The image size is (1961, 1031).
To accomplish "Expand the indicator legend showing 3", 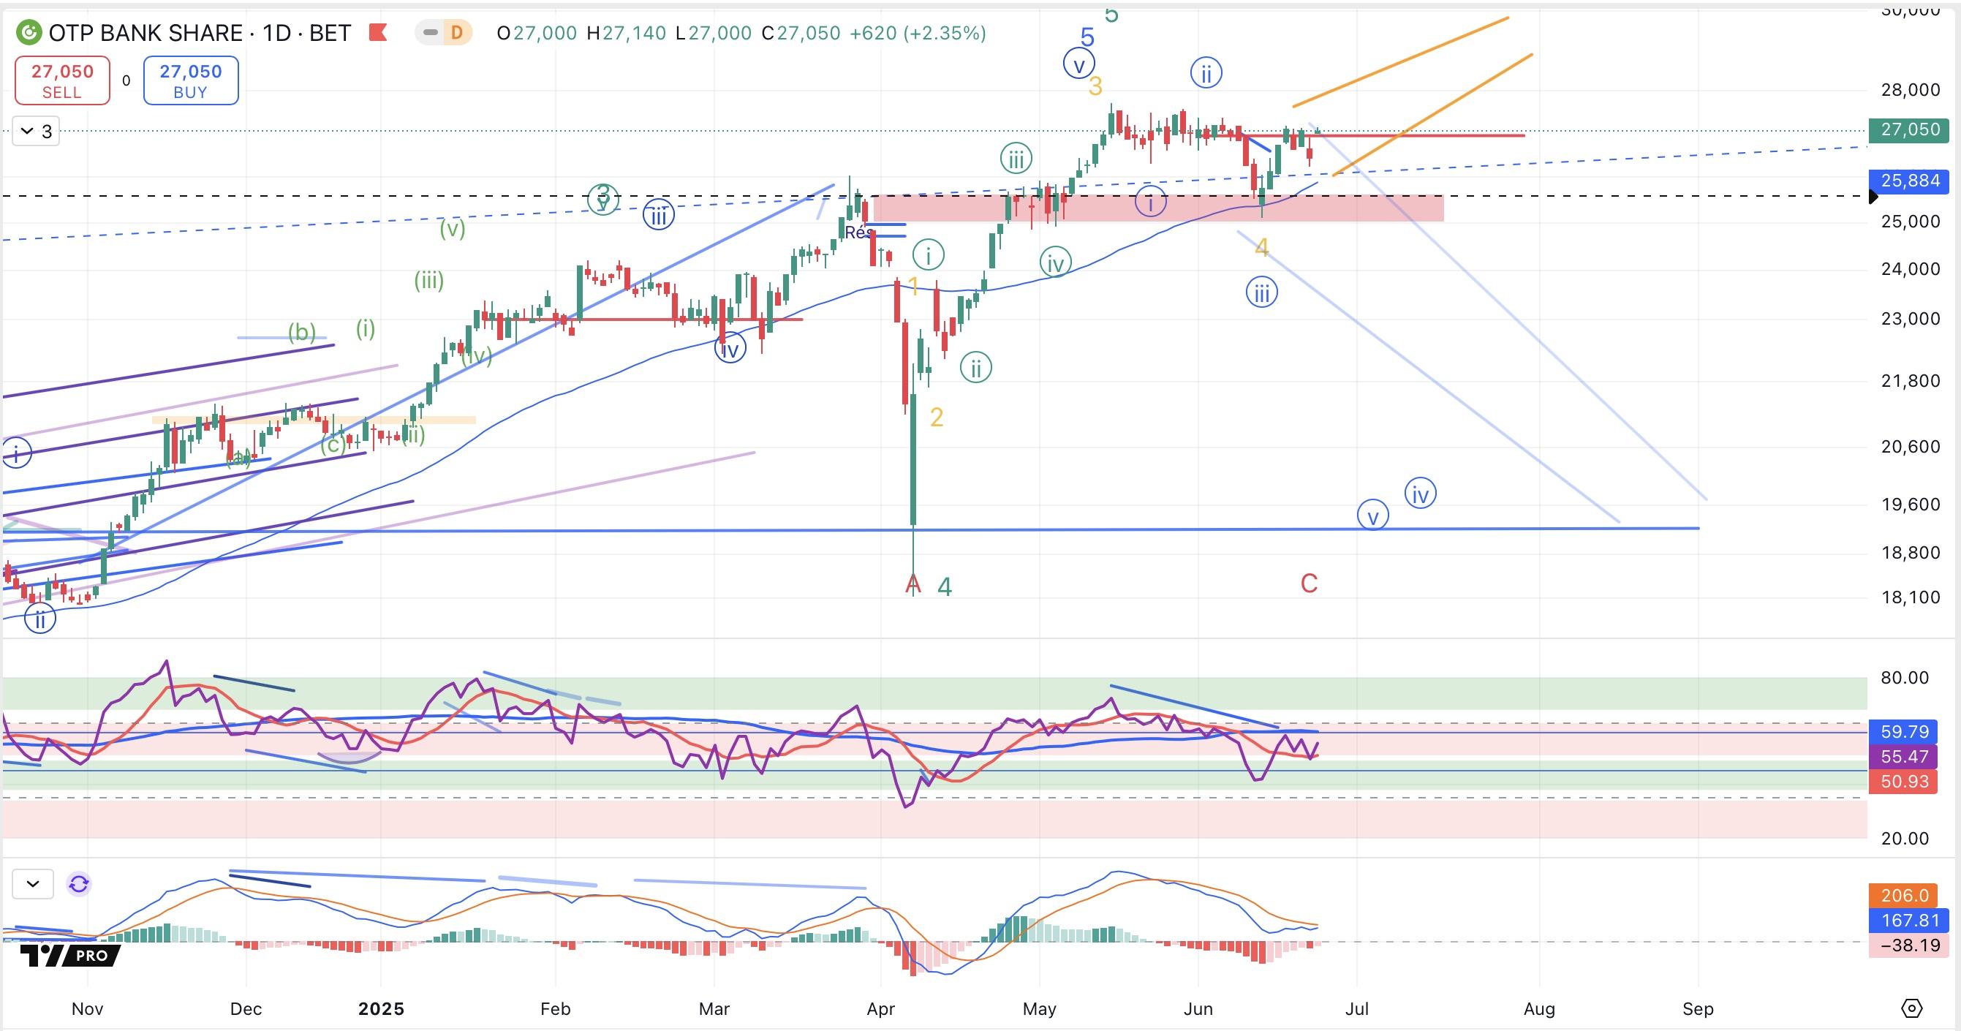I will click(36, 132).
